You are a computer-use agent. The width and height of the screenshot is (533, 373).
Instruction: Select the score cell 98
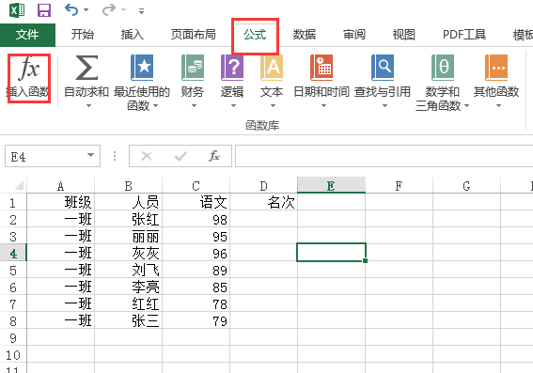[x=196, y=219]
